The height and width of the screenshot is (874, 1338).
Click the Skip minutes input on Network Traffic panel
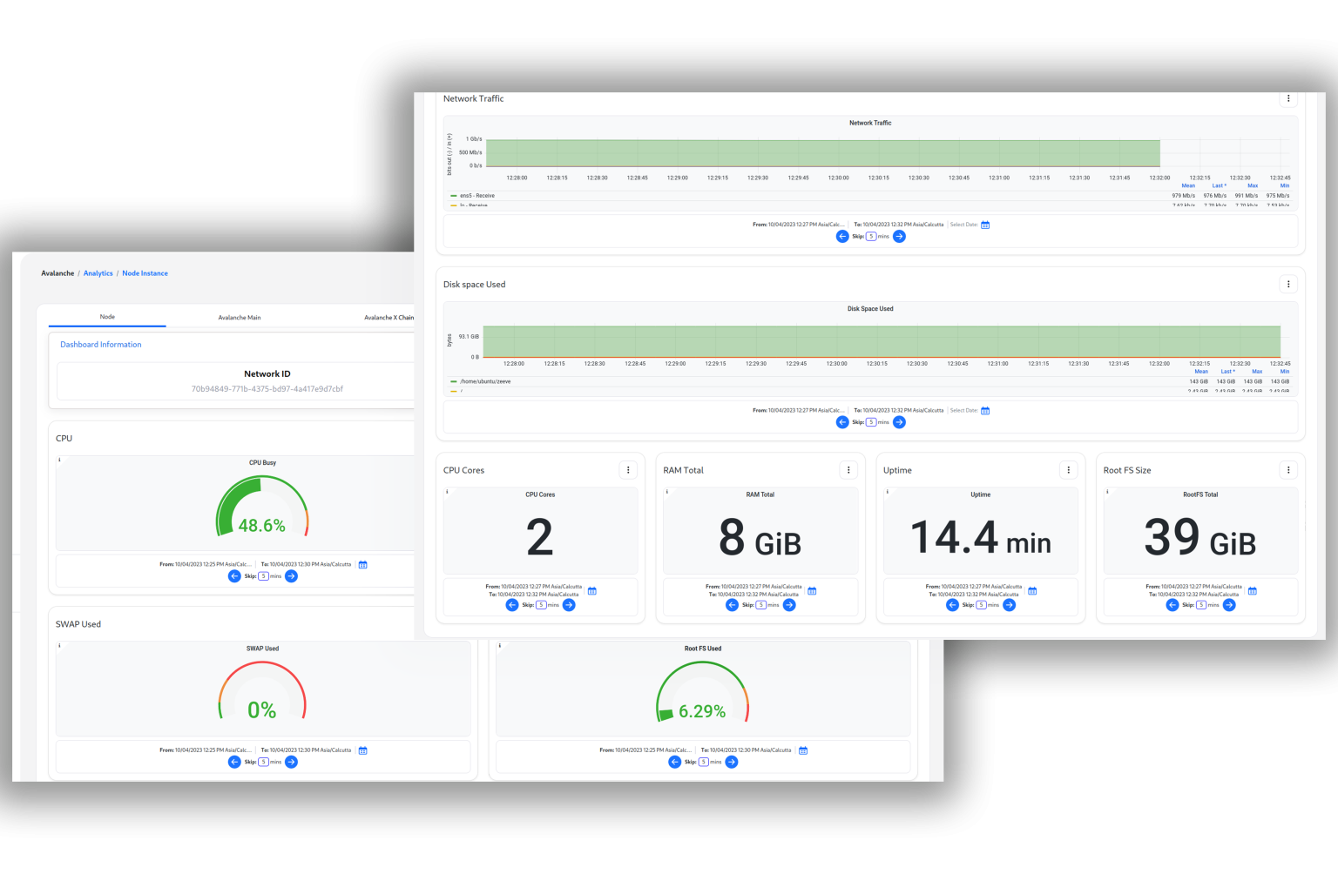click(x=871, y=236)
